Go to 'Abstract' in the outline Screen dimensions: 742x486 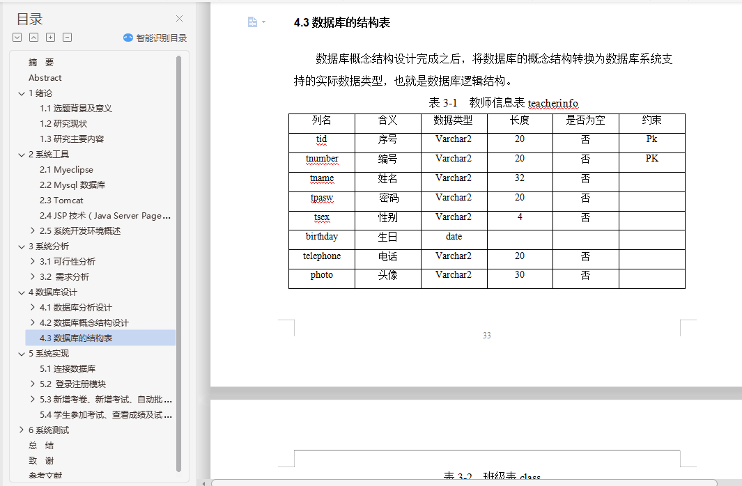click(x=45, y=77)
